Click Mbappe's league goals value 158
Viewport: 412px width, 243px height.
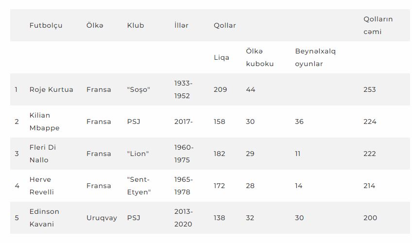(220, 121)
